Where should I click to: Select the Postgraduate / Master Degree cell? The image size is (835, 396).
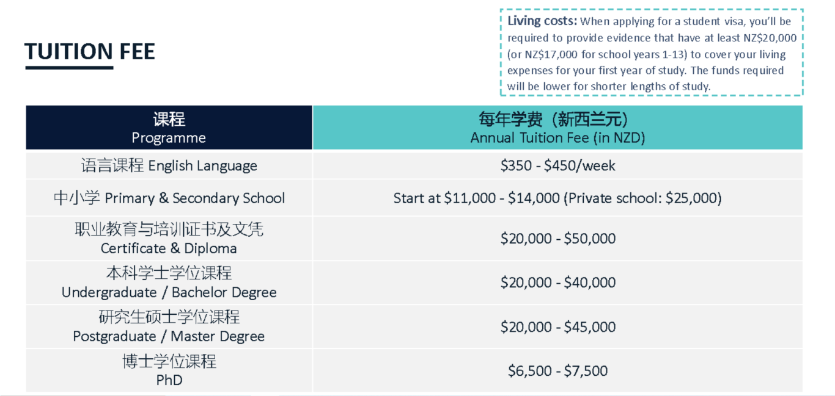pos(169,326)
